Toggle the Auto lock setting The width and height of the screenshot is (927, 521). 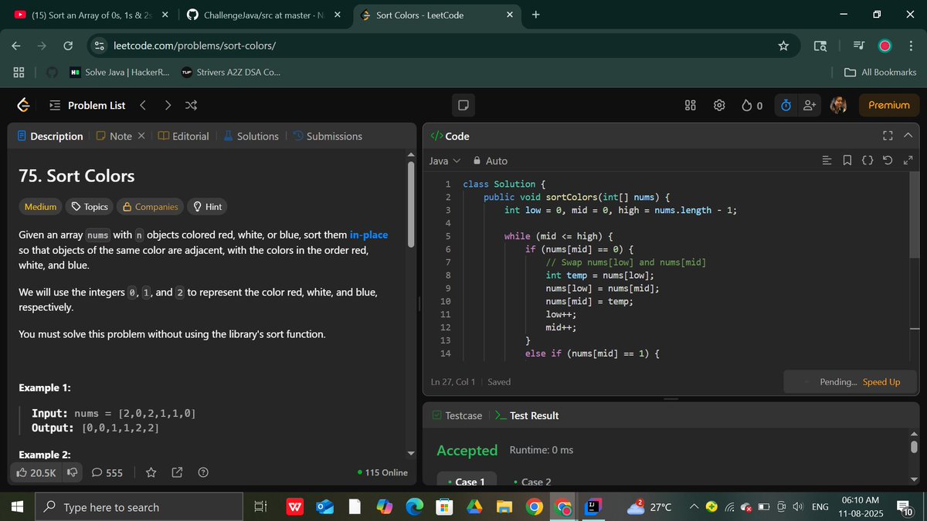[x=490, y=161]
